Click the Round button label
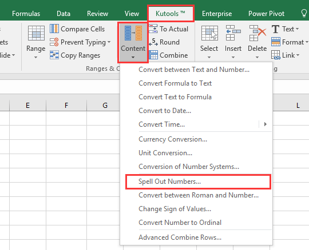The image size is (309, 250). (x=169, y=42)
